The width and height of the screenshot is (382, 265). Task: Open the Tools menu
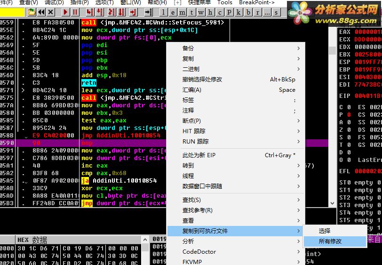point(224,3)
